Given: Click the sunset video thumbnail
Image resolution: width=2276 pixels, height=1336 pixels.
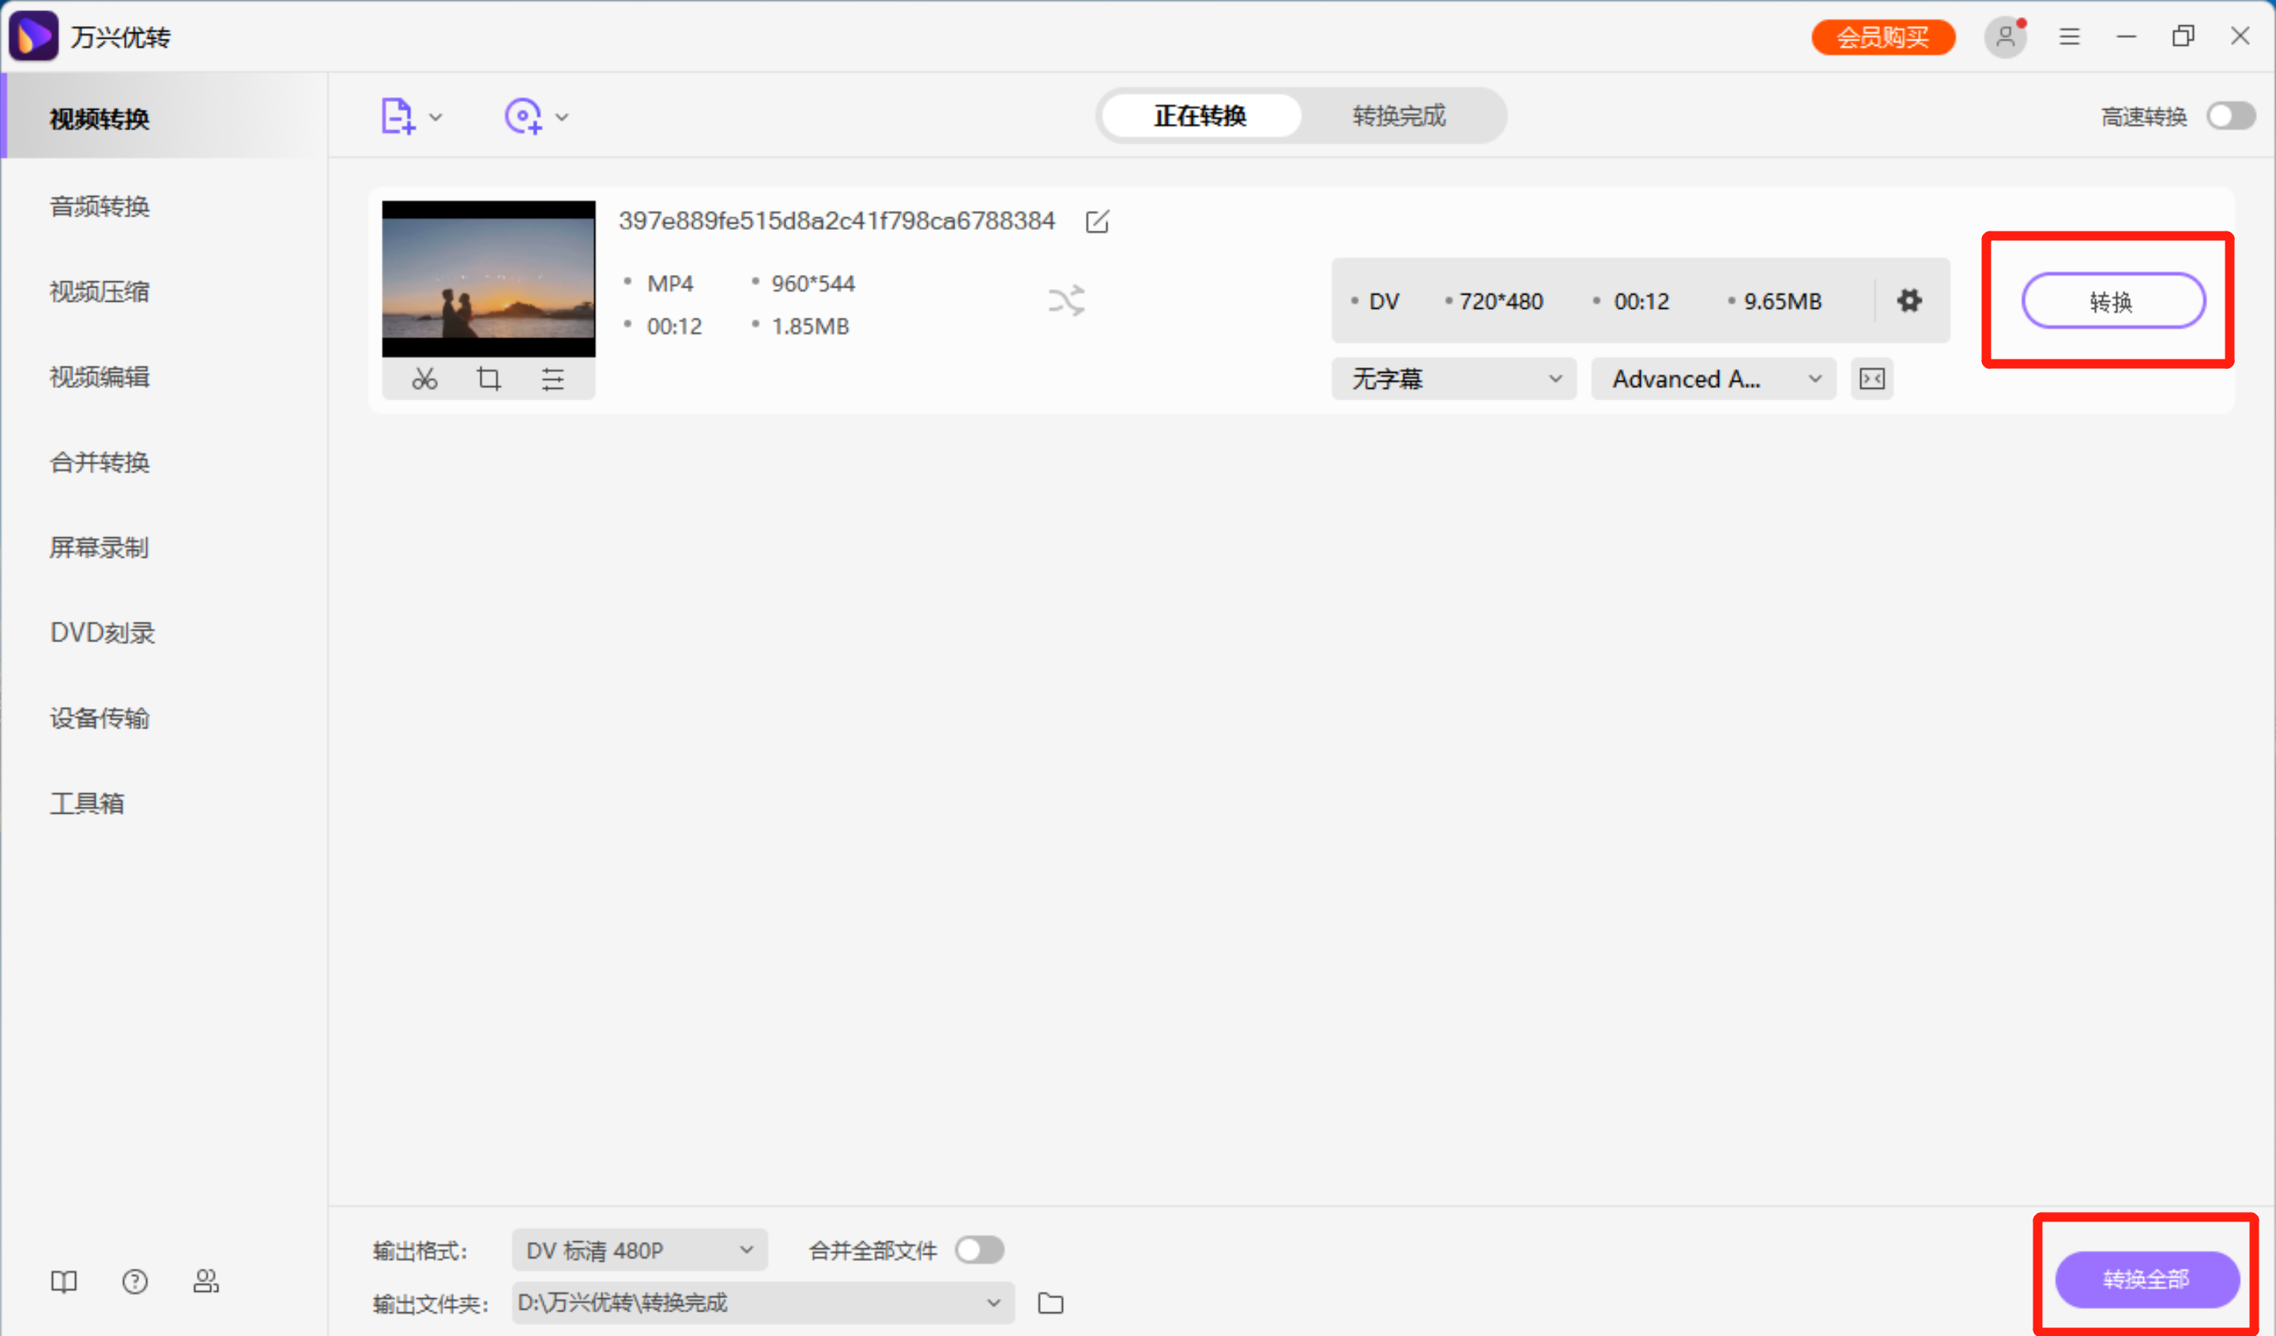Looking at the screenshot, I should [488, 278].
